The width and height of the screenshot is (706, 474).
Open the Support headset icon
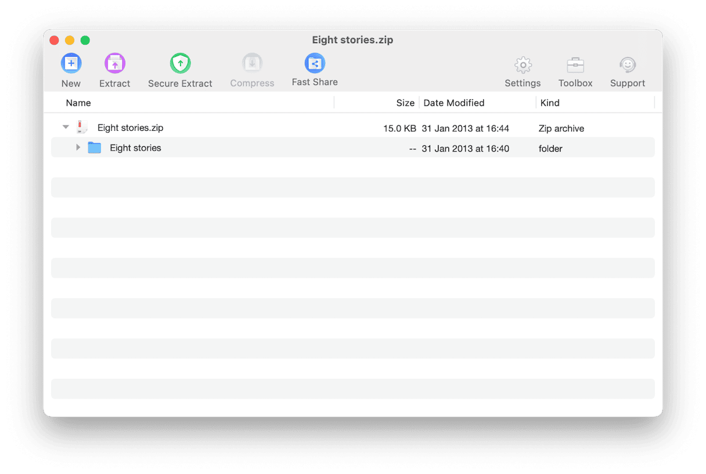(628, 65)
